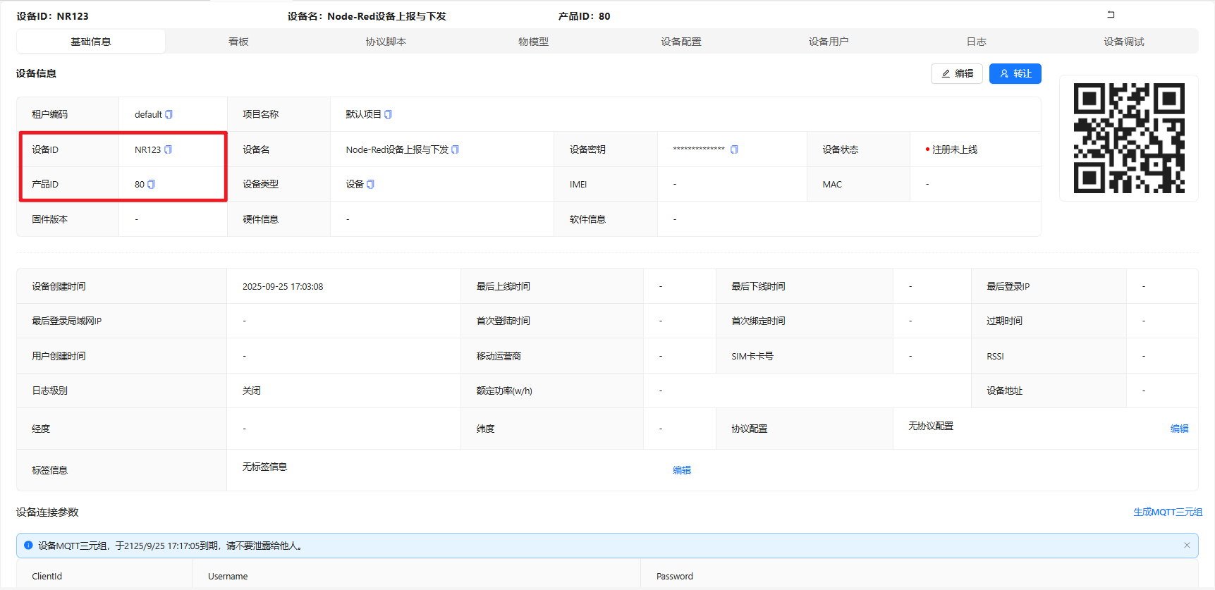Click copy icon beside device type 设备
The image size is (1215, 590).
[x=370, y=184]
